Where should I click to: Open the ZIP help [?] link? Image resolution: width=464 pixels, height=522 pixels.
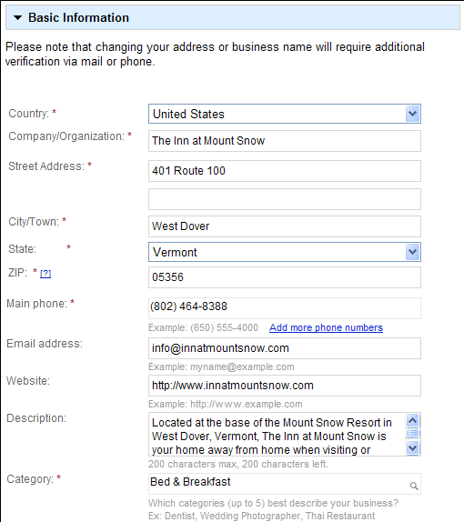click(x=45, y=274)
